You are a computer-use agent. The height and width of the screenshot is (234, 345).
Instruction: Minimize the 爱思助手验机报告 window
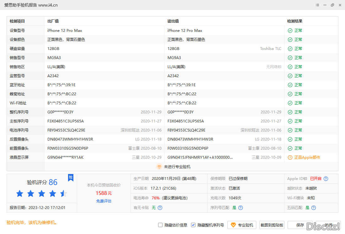click(x=325, y=5)
